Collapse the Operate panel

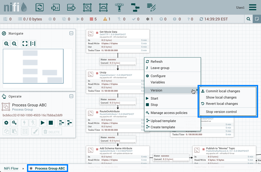tap(71, 96)
